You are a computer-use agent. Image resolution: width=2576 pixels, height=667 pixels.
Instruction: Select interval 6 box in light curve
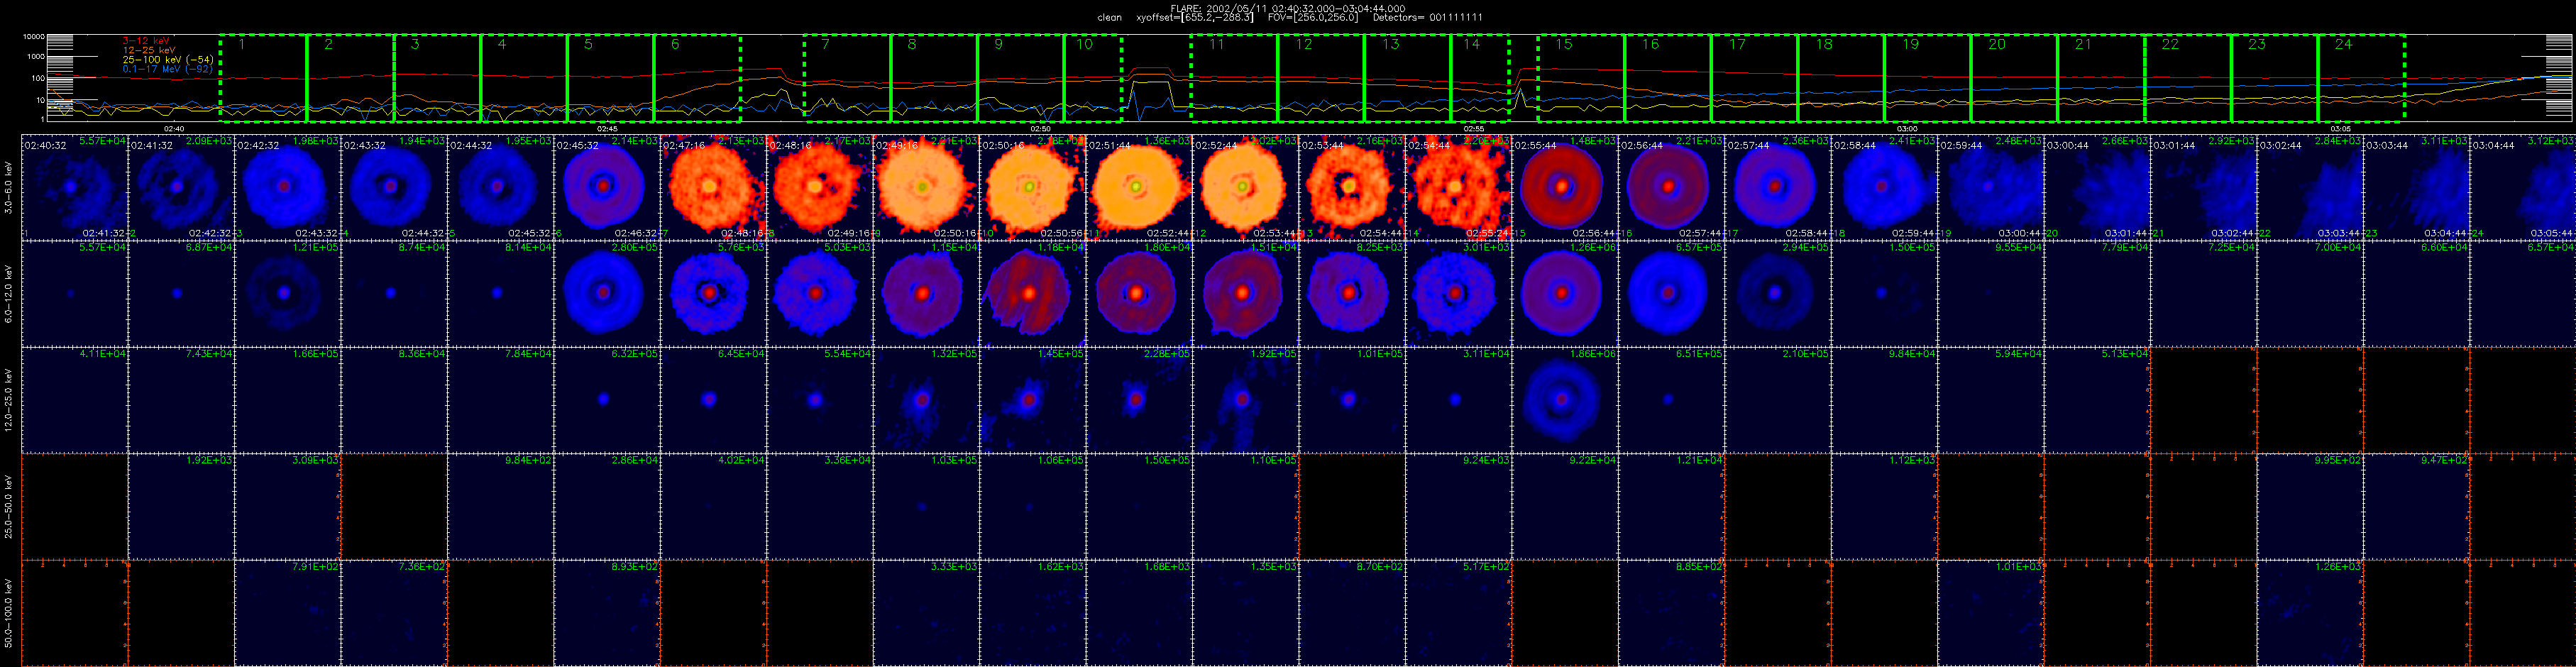[x=697, y=78]
